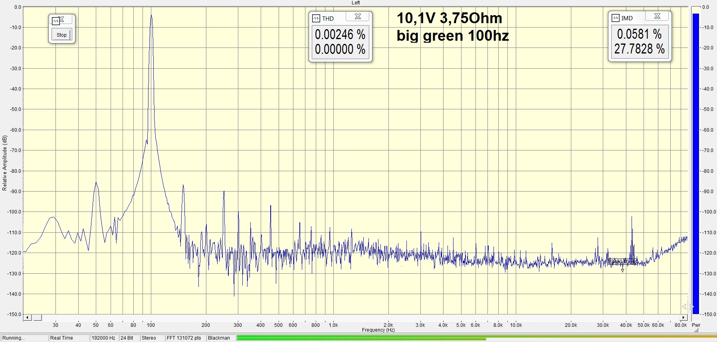
Task: Click the 10.0k tick on frequency axis
Action: pos(516,325)
